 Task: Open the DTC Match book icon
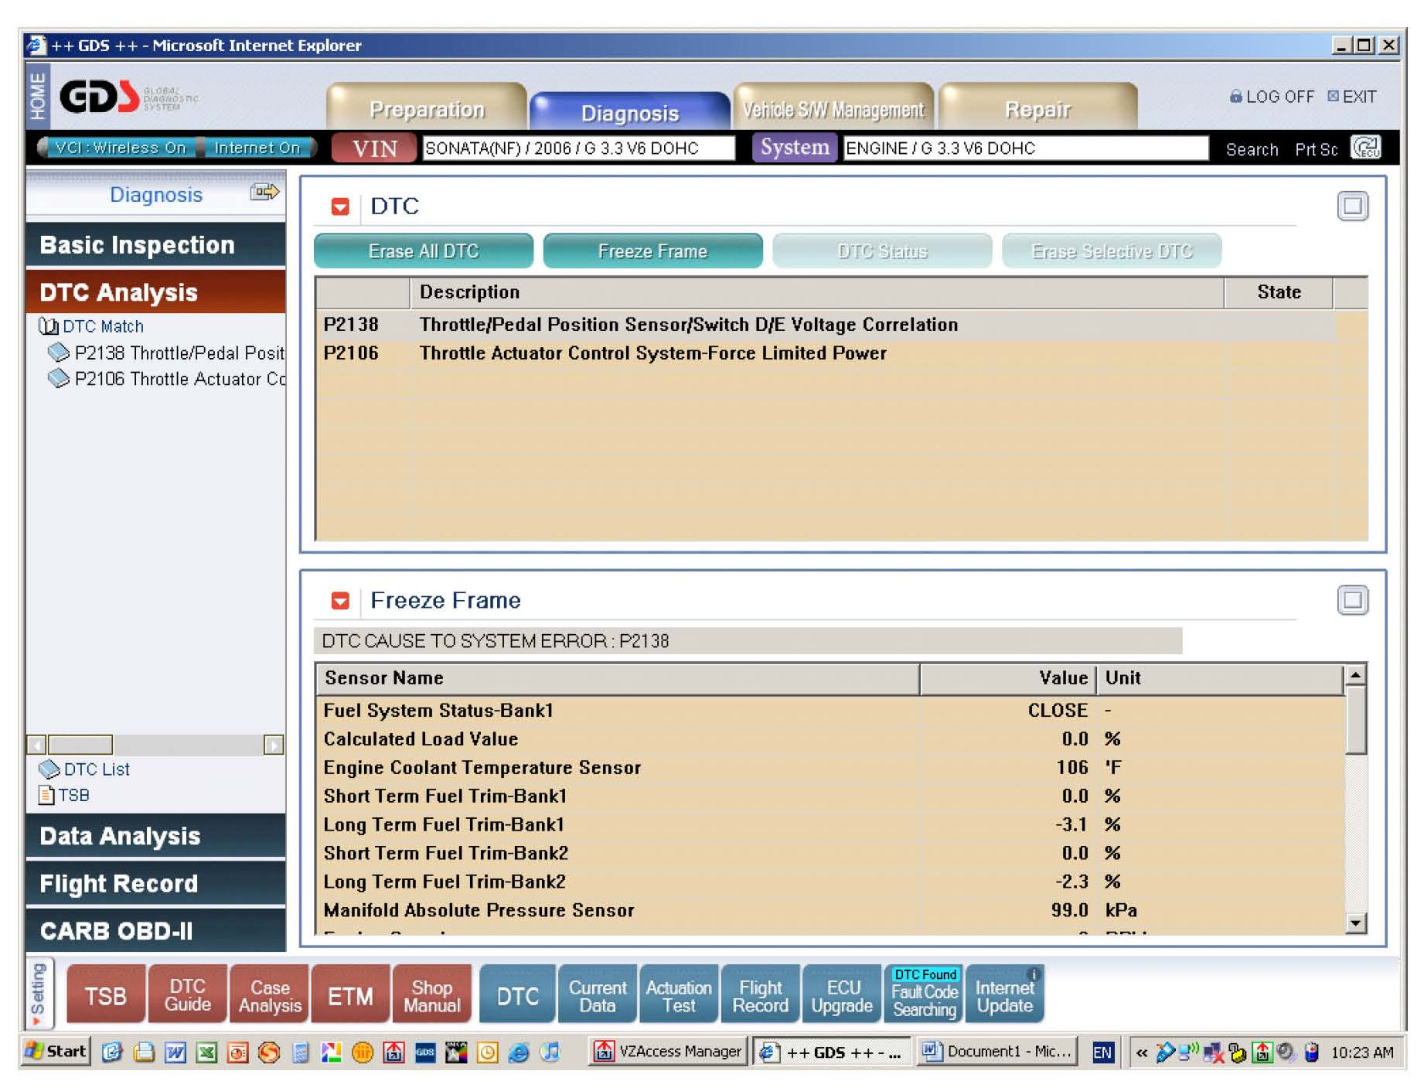[x=49, y=326]
